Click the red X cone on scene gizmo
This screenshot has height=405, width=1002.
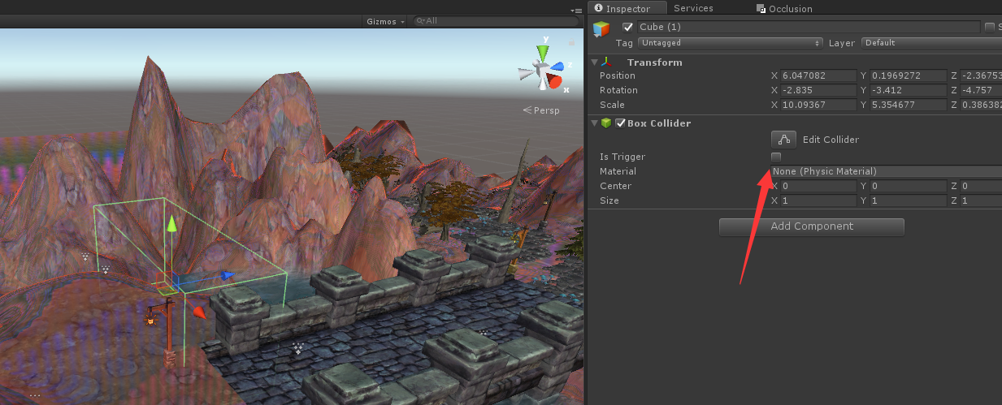tap(554, 81)
